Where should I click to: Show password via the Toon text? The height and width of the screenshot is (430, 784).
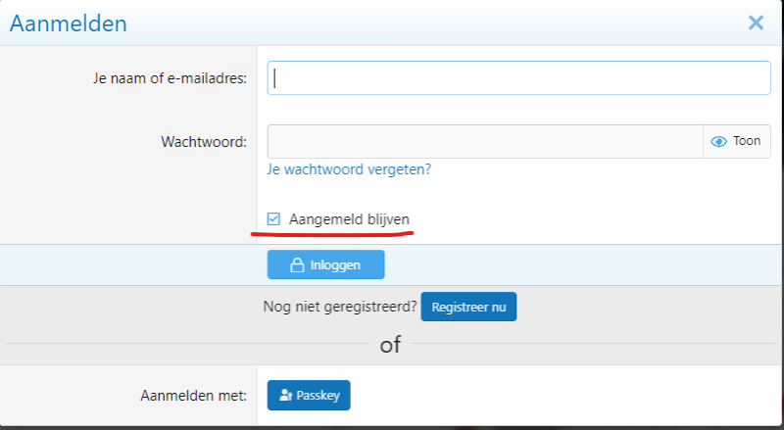tap(747, 141)
